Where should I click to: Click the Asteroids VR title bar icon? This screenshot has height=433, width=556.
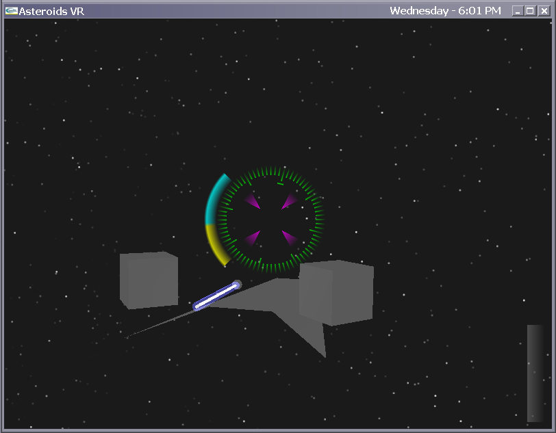pos(12,11)
